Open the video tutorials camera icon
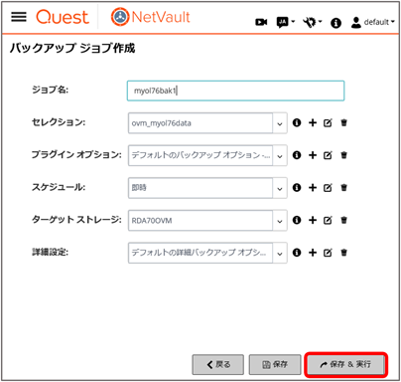 point(261,23)
